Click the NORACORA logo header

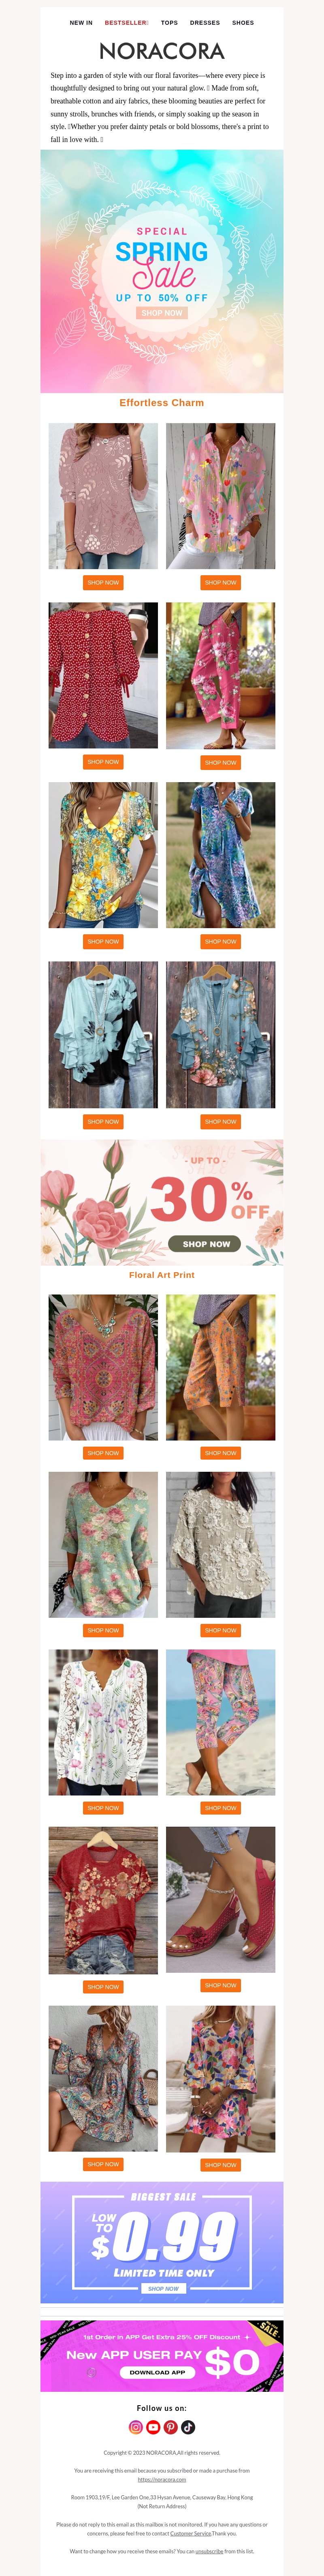(162, 51)
